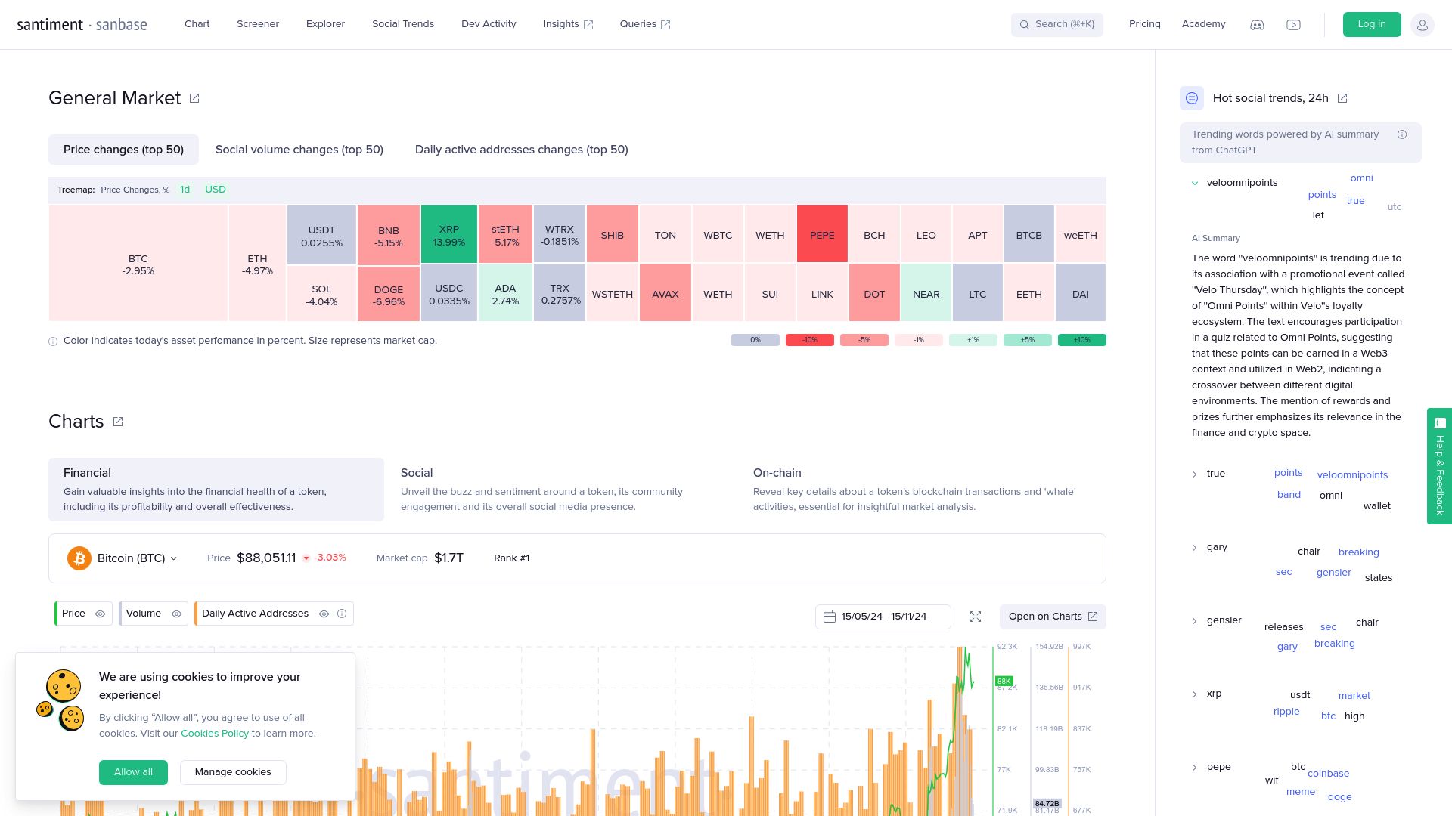Image resolution: width=1452 pixels, height=816 pixels.
Task: Expand the gensler trend row
Action: click(1195, 621)
